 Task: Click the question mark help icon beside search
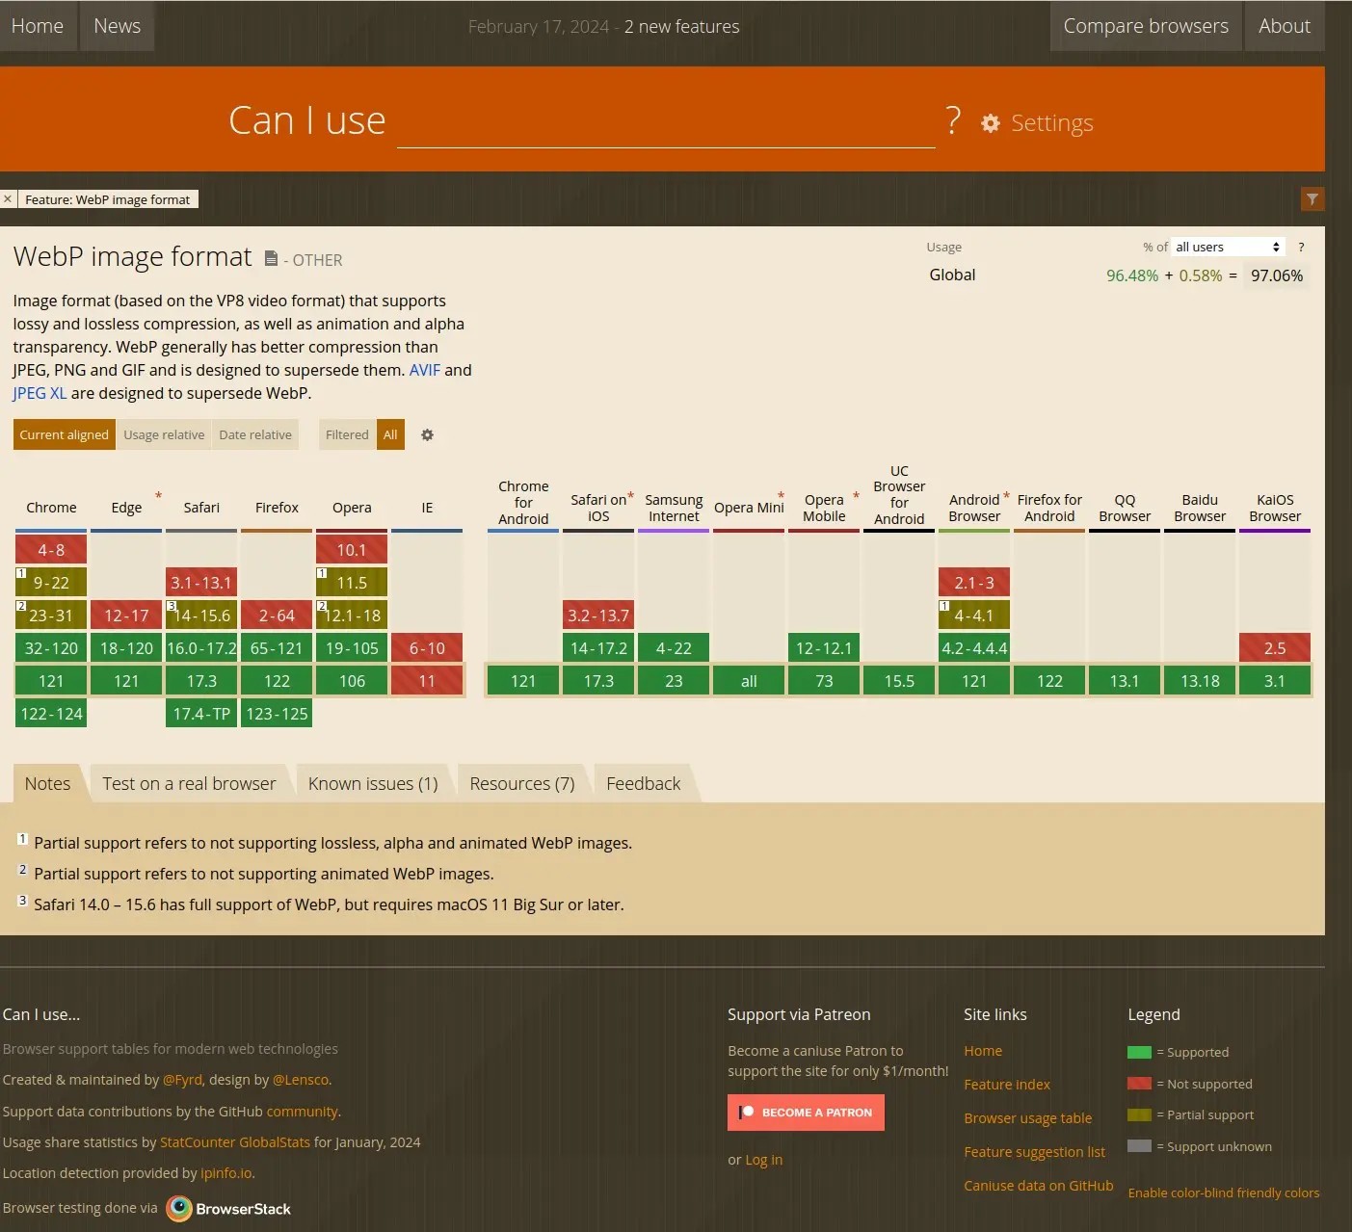pos(953,121)
